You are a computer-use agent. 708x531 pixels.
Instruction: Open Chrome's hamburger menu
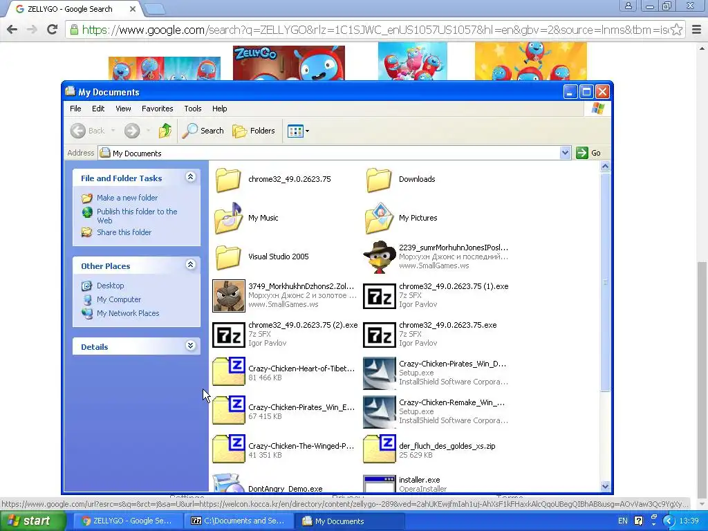click(x=696, y=30)
